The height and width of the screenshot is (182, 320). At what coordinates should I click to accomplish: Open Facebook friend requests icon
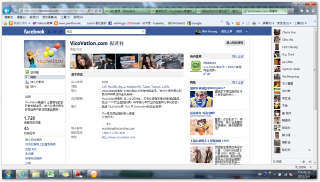tap(49, 31)
